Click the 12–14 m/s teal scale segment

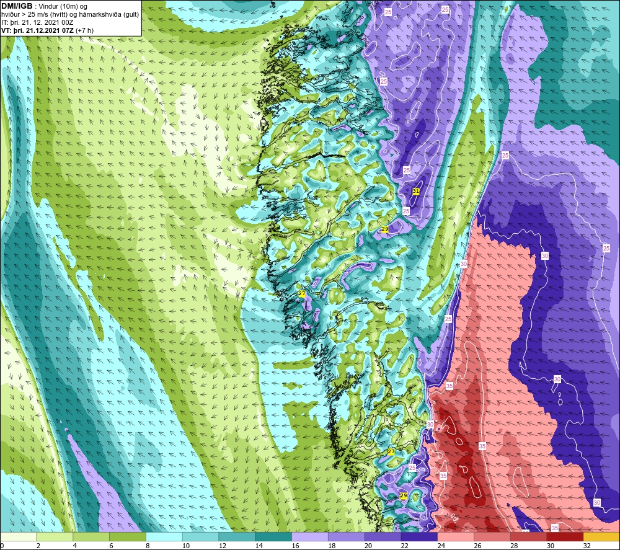[237, 537]
